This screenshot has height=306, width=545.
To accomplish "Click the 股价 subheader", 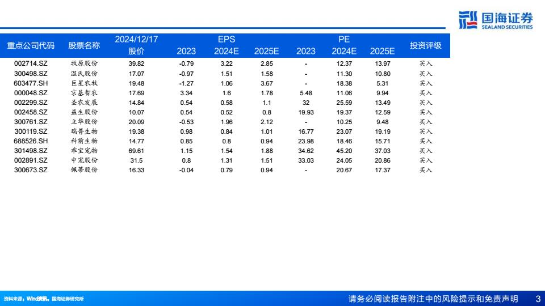I will pyautogui.click(x=136, y=51).
